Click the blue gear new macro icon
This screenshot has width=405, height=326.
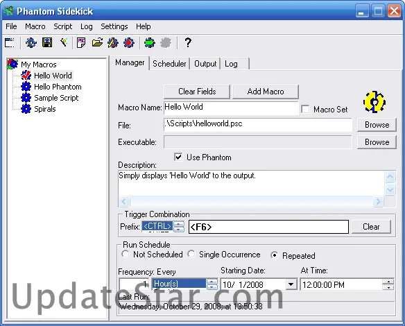(x=31, y=42)
